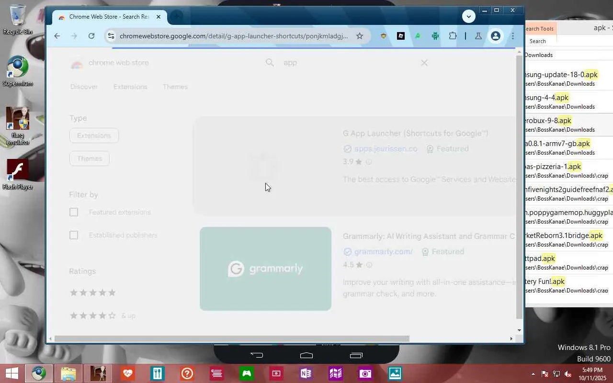
Task: Open the Grammarly thumbnail image
Action: pyautogui.click(x=265, y=269)
